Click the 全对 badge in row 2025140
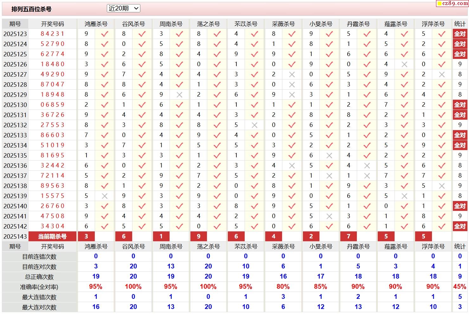This screenshot has height=315, width=469. coord(460,206)
